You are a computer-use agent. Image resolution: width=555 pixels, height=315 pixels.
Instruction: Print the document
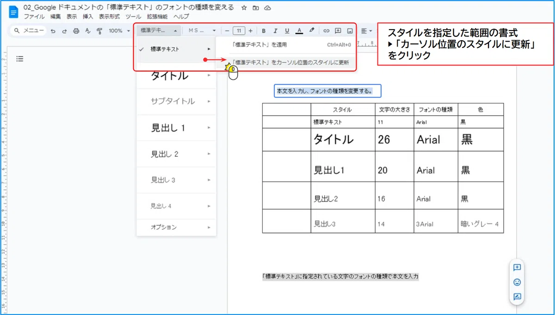(x=76, y=31)
